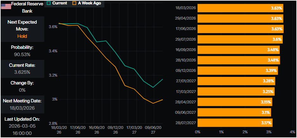Screen dimensions: 297x138
Task: Click the Current Rate 3.625% value
Action: (22, 72)
